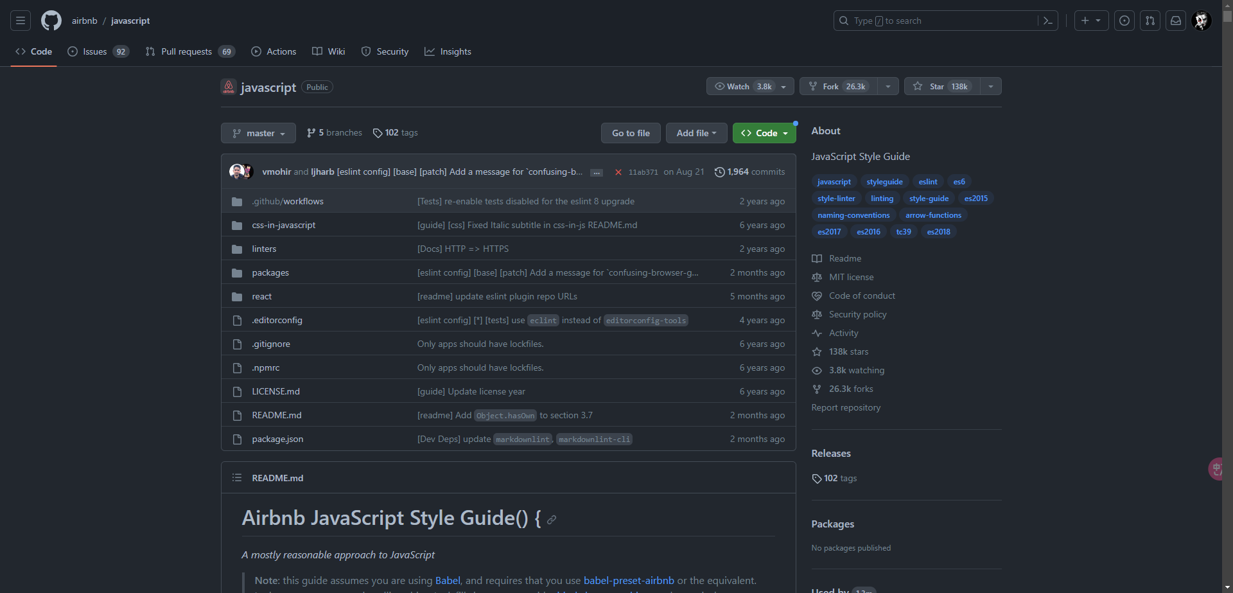Click the vmohir commit author avatar
The width and height of the screenshot is (1233, 593).
click(236, 172)
